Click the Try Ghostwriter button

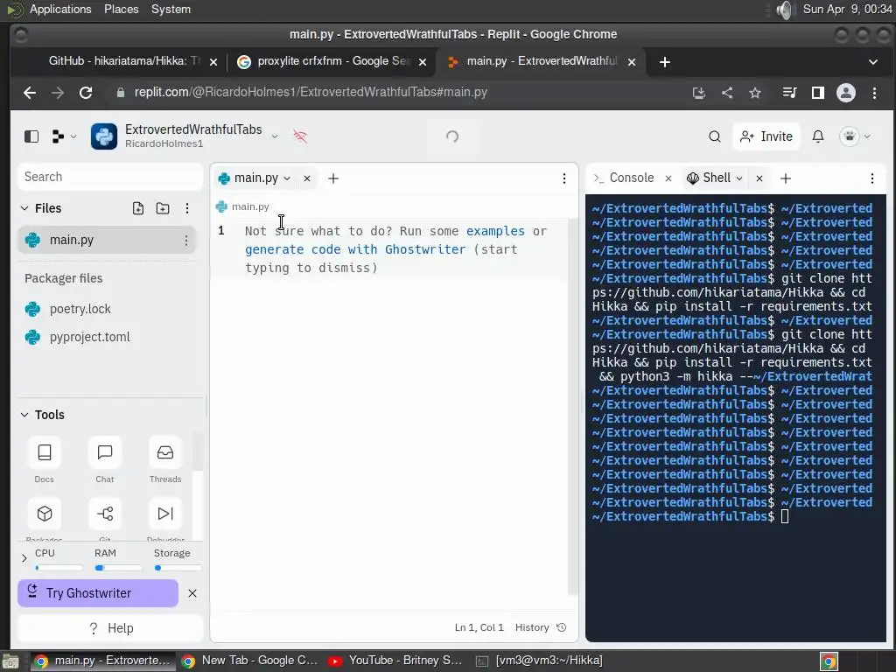98,593
